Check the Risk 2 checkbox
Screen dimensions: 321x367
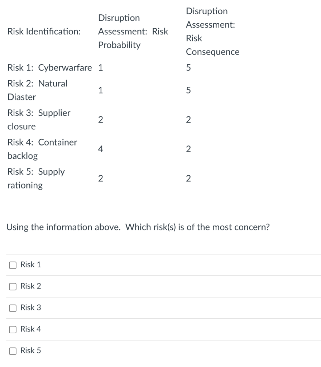(13, 286)
